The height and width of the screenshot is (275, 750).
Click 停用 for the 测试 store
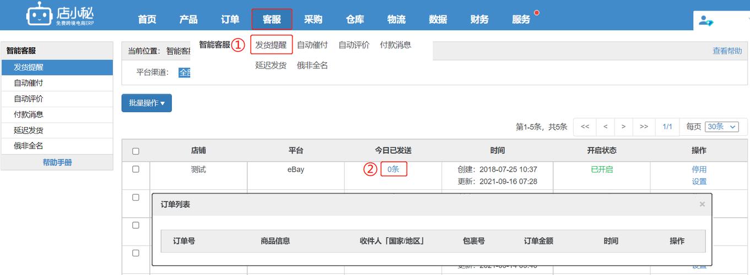(x=699, y=169)
